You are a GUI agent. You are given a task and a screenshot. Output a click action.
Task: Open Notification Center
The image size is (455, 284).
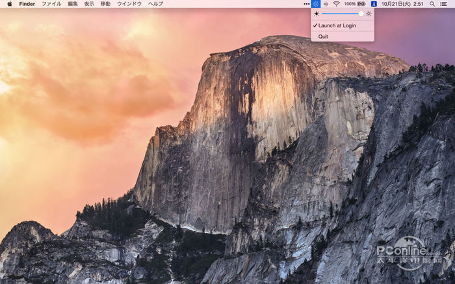coord(443,4)
